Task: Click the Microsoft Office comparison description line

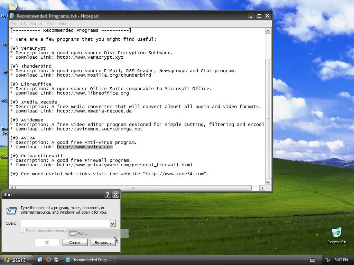Action: pyautogui.click(x=111, y=89)
